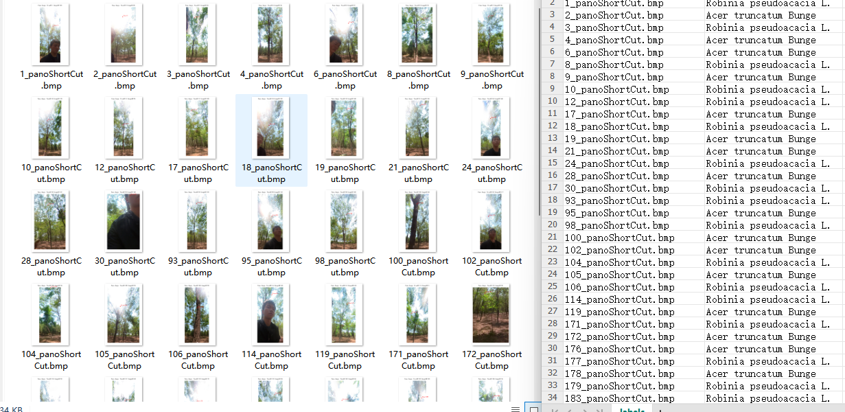Viewport: 845px width, 412px height.
Task: Select spreadsheet row header 34
Action: 552,398
